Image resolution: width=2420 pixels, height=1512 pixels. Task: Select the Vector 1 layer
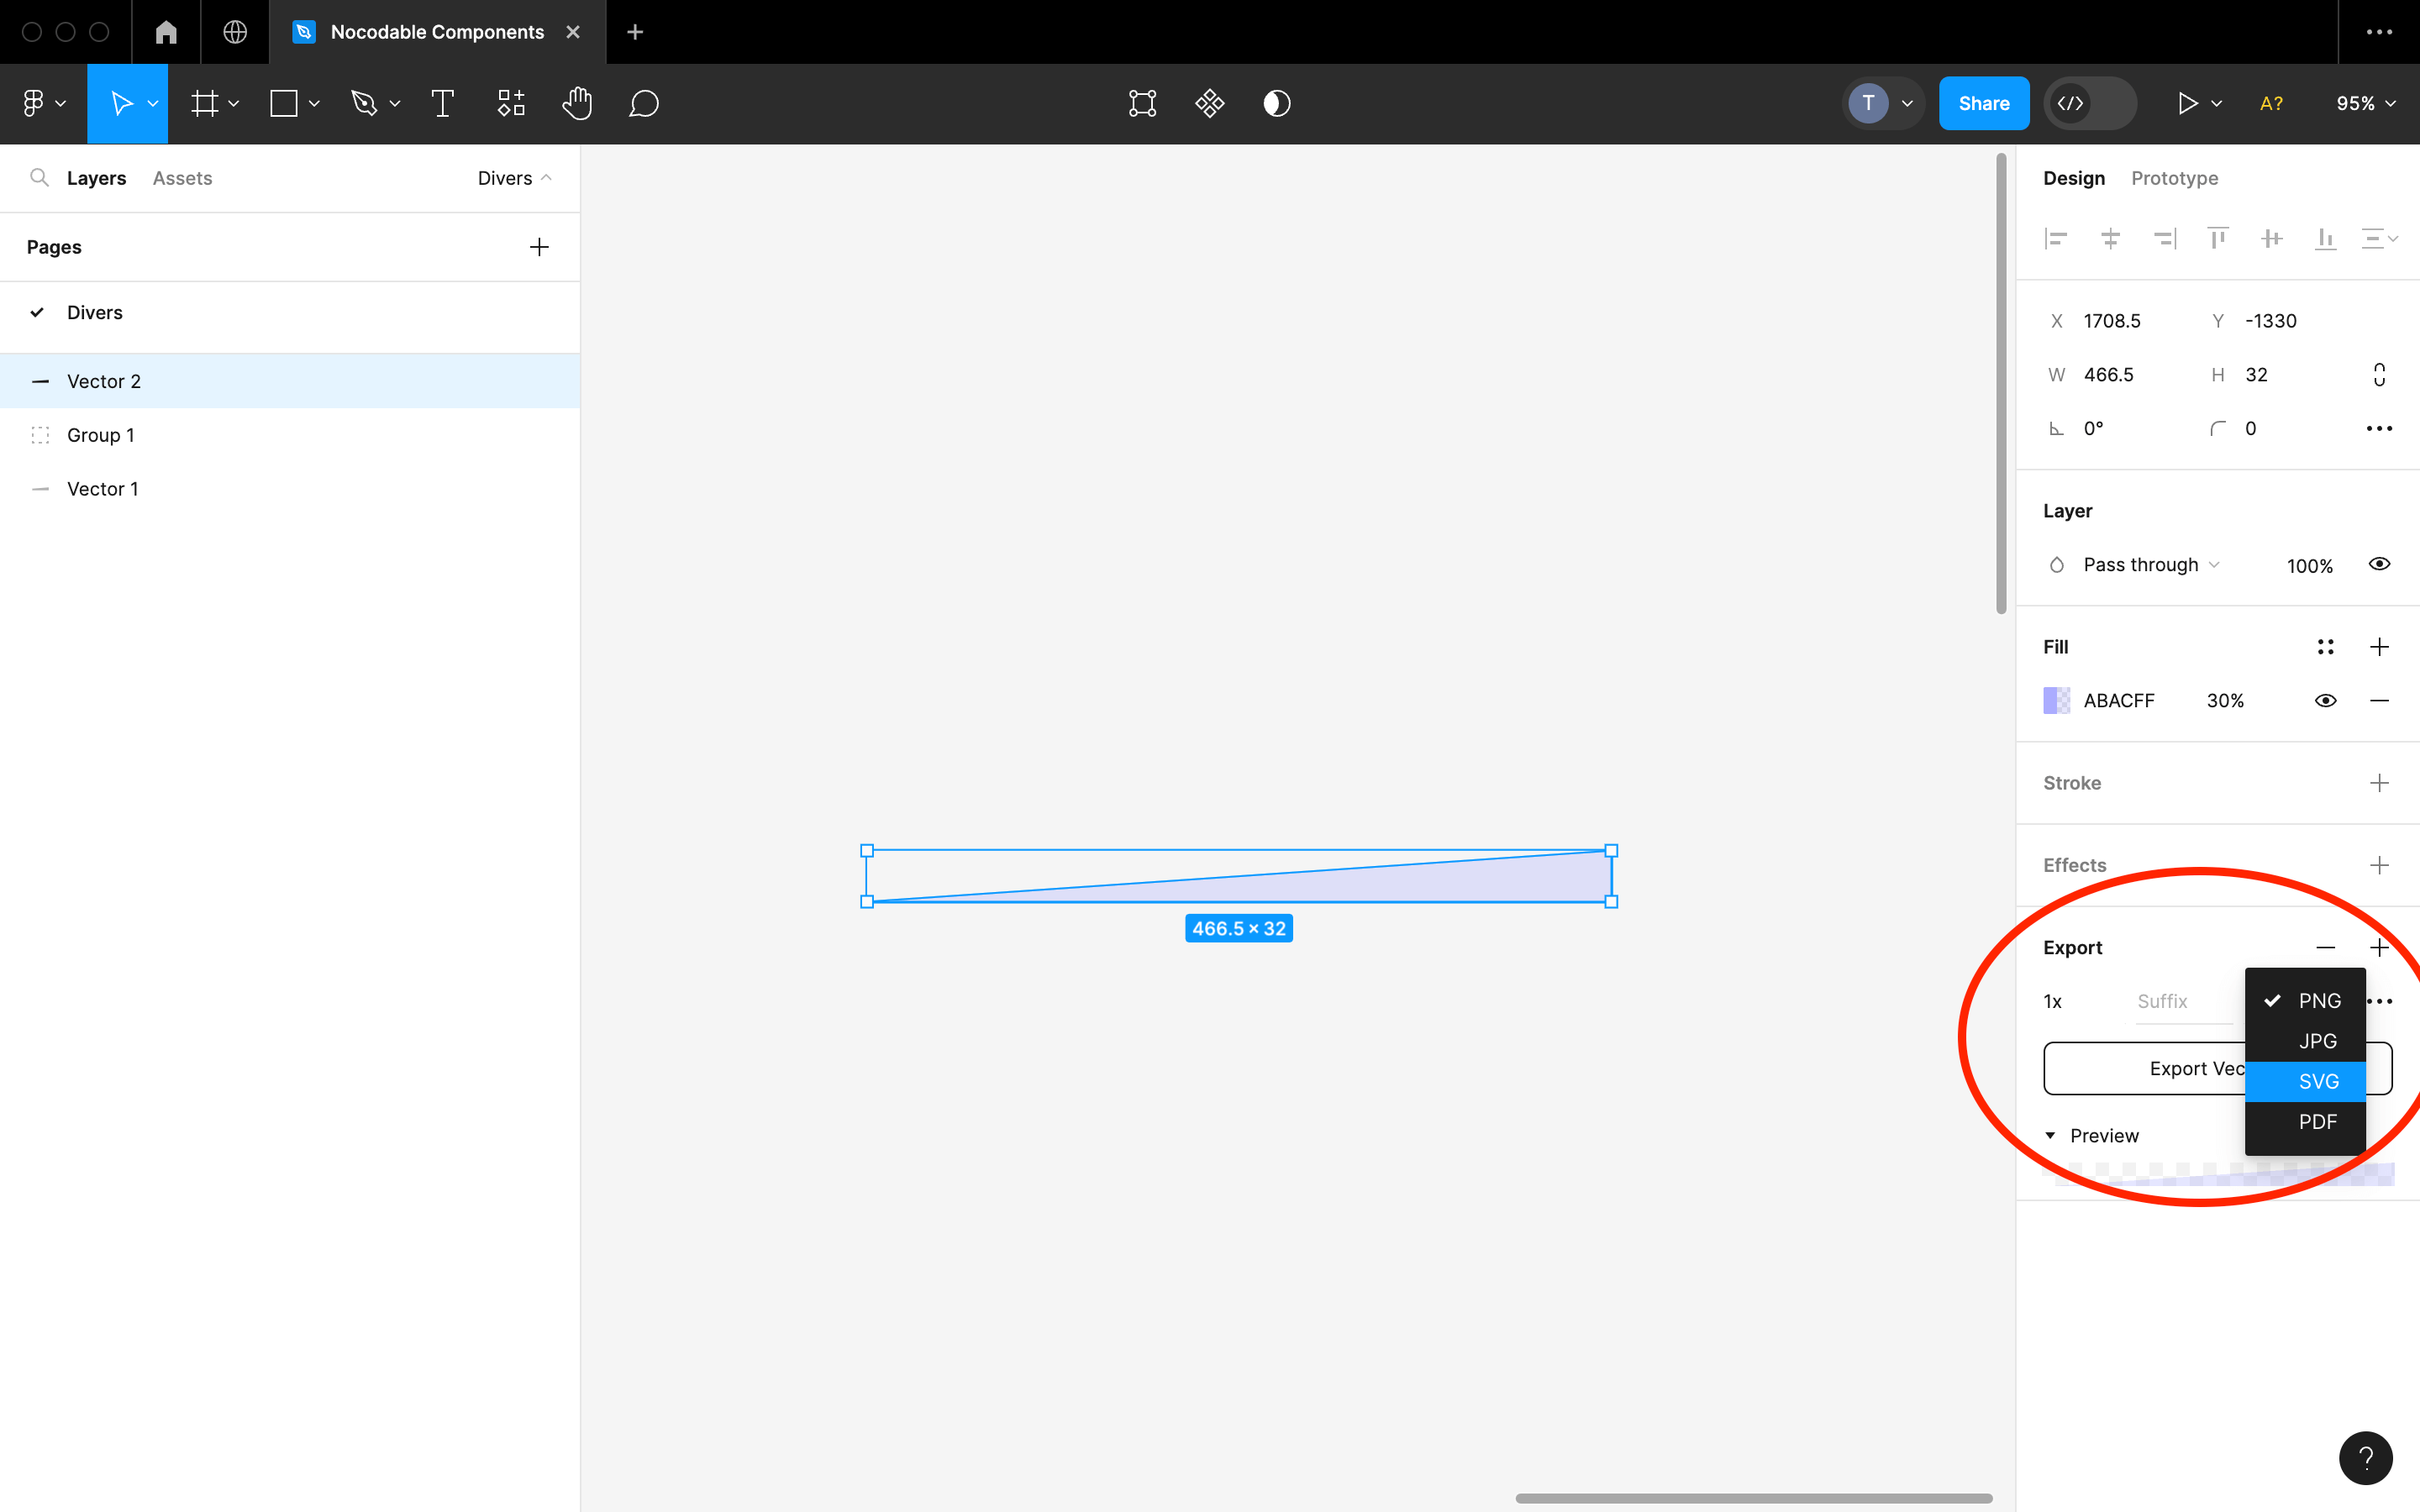103,488
